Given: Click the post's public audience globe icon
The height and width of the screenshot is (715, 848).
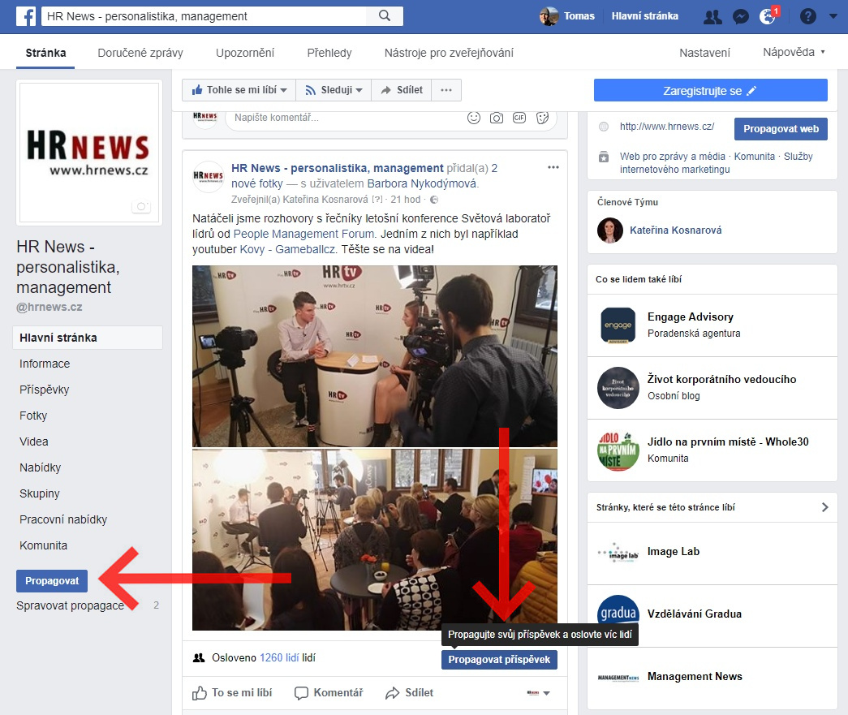Looking at the screenshot, I should point(434,200).
